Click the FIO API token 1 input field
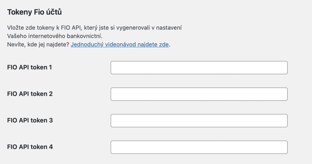Viewport: 312px width, 164px height. tap(199, 68)
